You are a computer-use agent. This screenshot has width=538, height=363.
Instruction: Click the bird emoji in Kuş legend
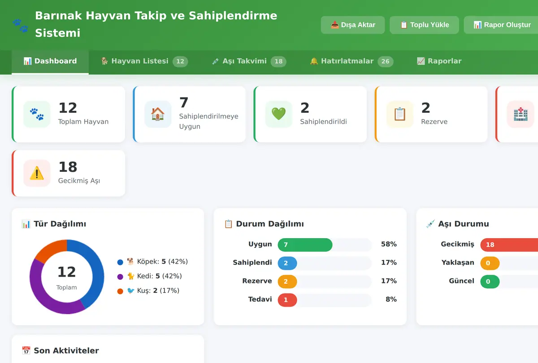pyautogui.click(x=130, y=290)
